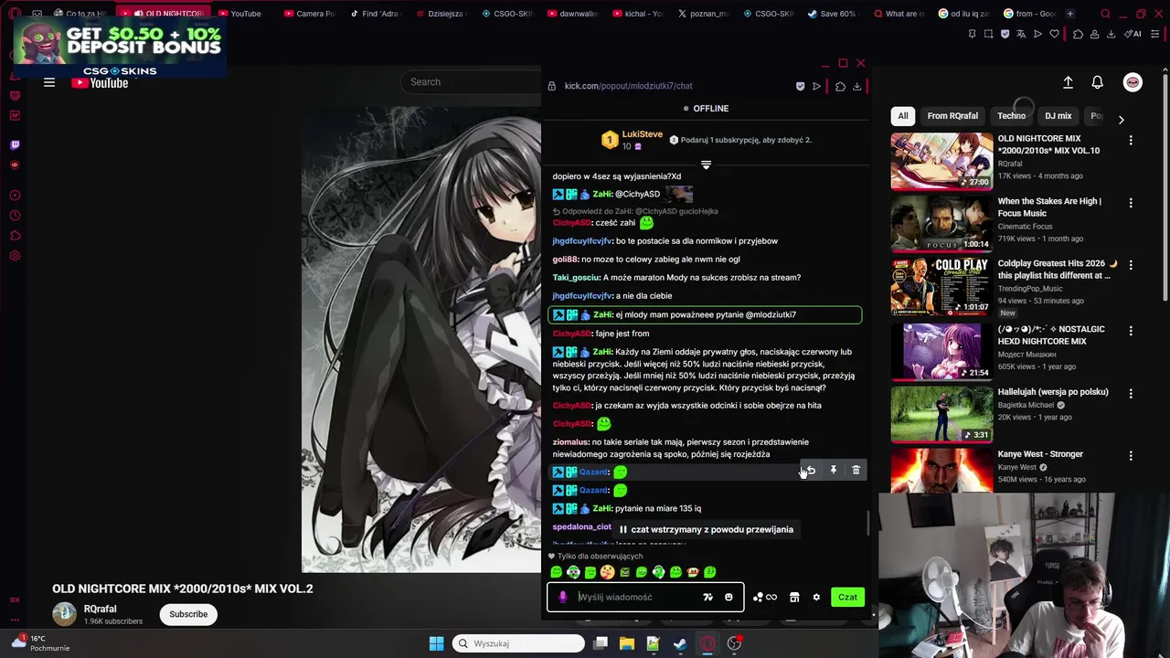Open the YouTube hamburger guide menu

49,82
